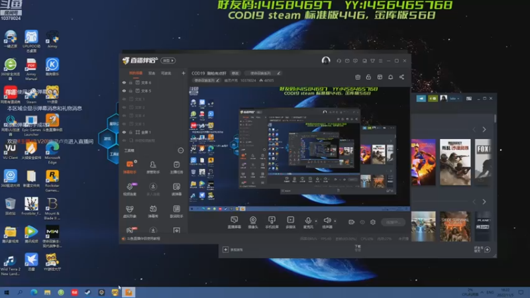Mute the 麦克风 microphone

click(x=308, y=223)
